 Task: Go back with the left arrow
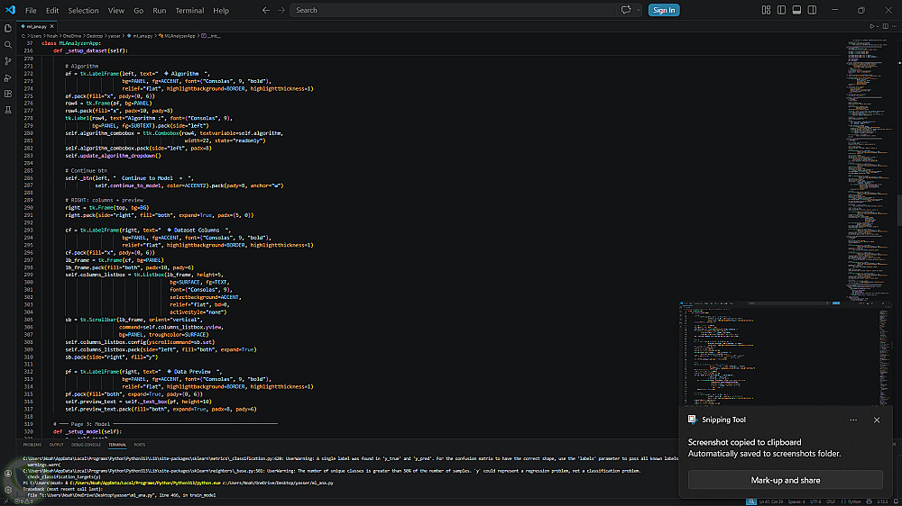pyautogui.click(x=265, y=10)
